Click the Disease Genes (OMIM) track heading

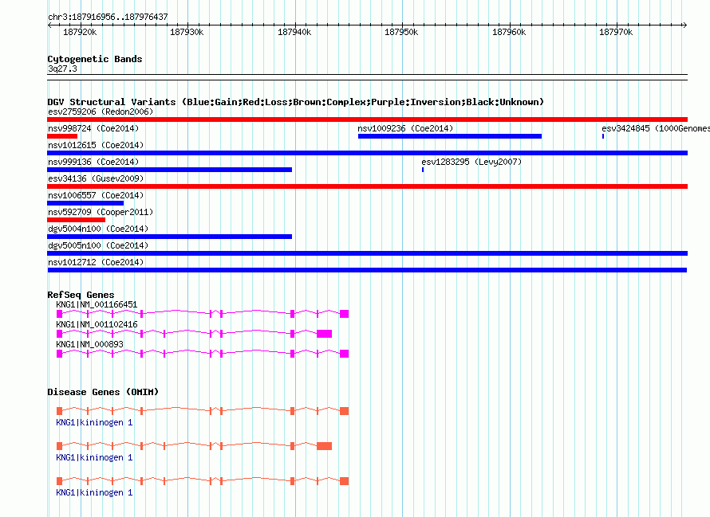103,392
